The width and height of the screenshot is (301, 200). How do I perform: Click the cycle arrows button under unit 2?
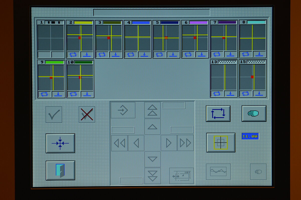(73, 54)
